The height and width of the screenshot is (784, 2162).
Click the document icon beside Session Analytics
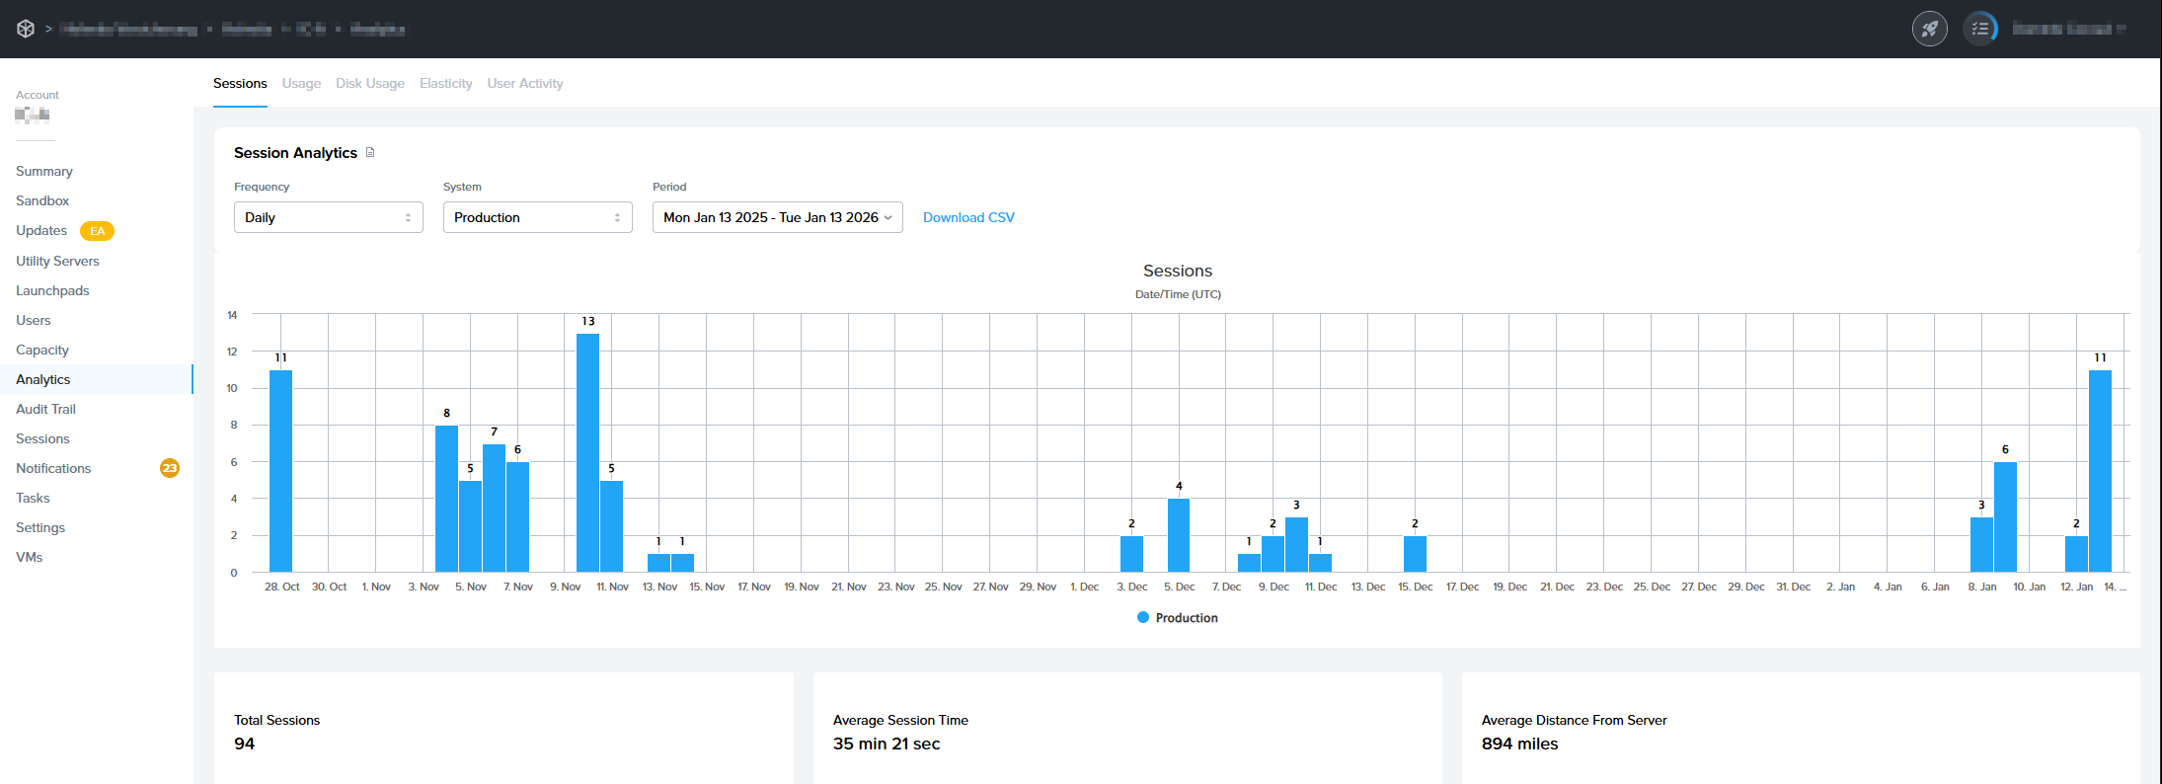click(x=370, y=152)
